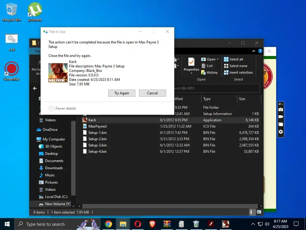Open the volume control in the tray

[x=267, y=224]
